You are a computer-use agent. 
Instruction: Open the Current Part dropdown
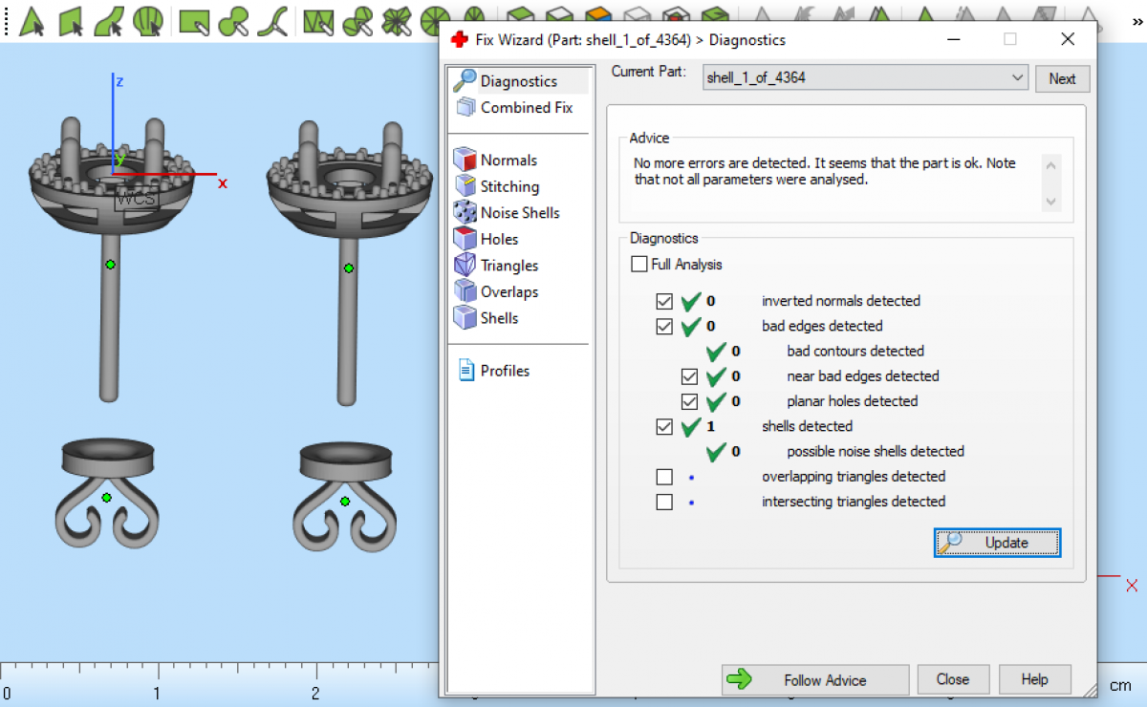point(1018,78)
